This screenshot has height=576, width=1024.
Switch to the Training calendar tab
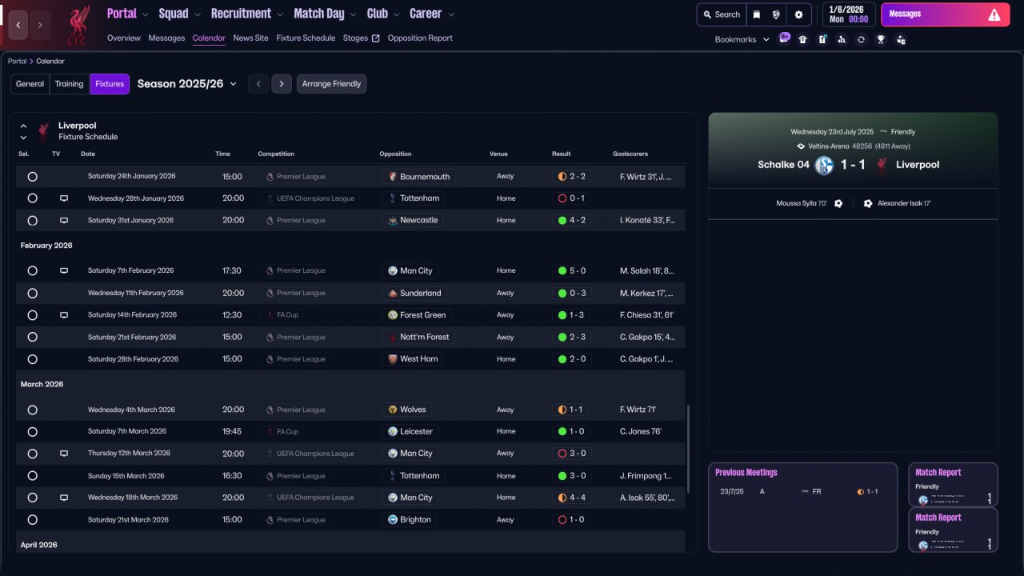point(69,84)
